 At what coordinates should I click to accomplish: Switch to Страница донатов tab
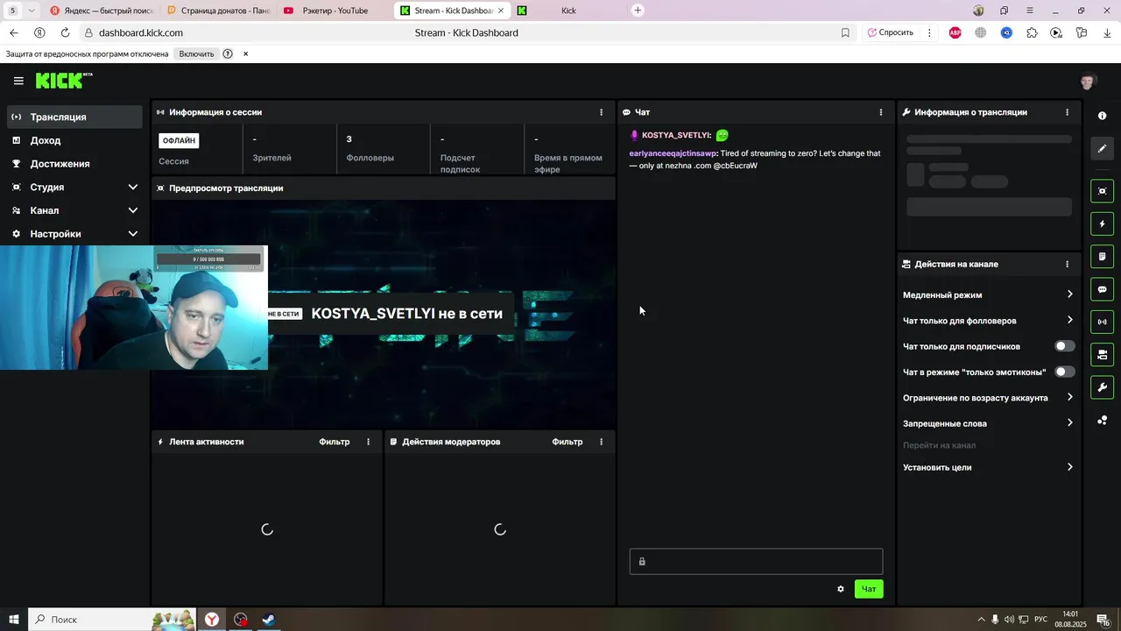[x=219, y=11]
